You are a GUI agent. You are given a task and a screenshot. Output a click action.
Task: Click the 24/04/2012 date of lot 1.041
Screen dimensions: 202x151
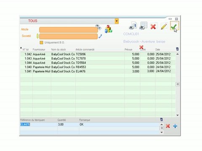(x=163, y=71)
